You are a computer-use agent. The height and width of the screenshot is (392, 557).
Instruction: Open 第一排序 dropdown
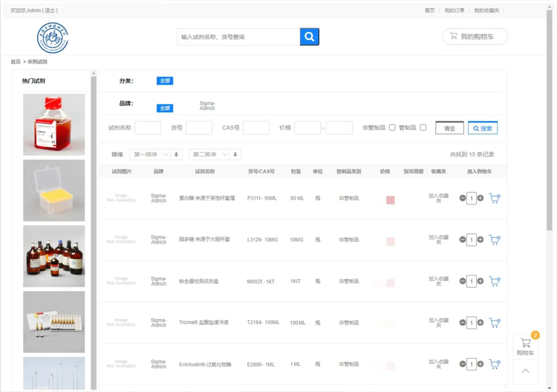(x=150, y=154)
